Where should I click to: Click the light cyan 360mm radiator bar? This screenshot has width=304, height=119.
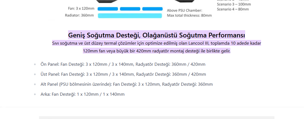(130, 16)
